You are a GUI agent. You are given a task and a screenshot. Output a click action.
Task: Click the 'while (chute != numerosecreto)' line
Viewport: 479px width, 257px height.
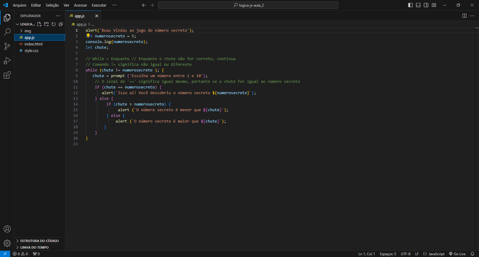coord(125,70)
